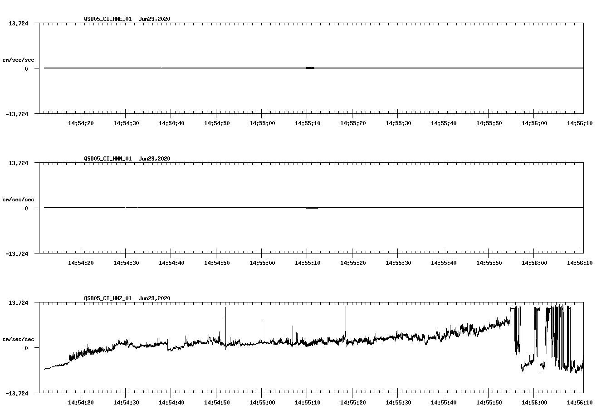This screenshot has width=616, height=419.
Task: Click the 13.724 upper limit of HNZ plot
Action: [19, 302]
